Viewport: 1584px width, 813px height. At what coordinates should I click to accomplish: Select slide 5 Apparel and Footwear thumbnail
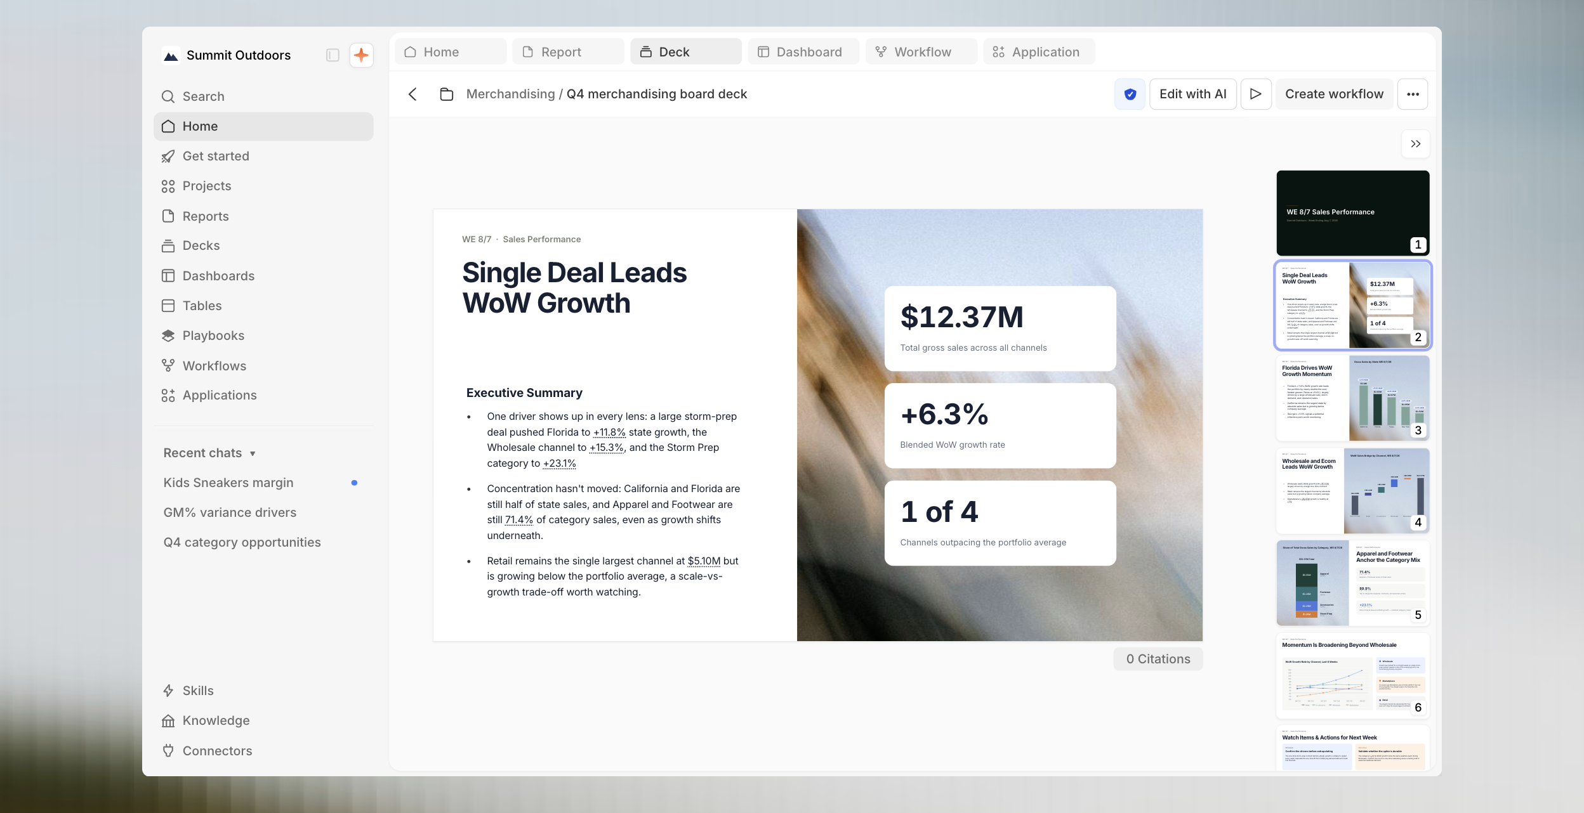pos(1352,583)
